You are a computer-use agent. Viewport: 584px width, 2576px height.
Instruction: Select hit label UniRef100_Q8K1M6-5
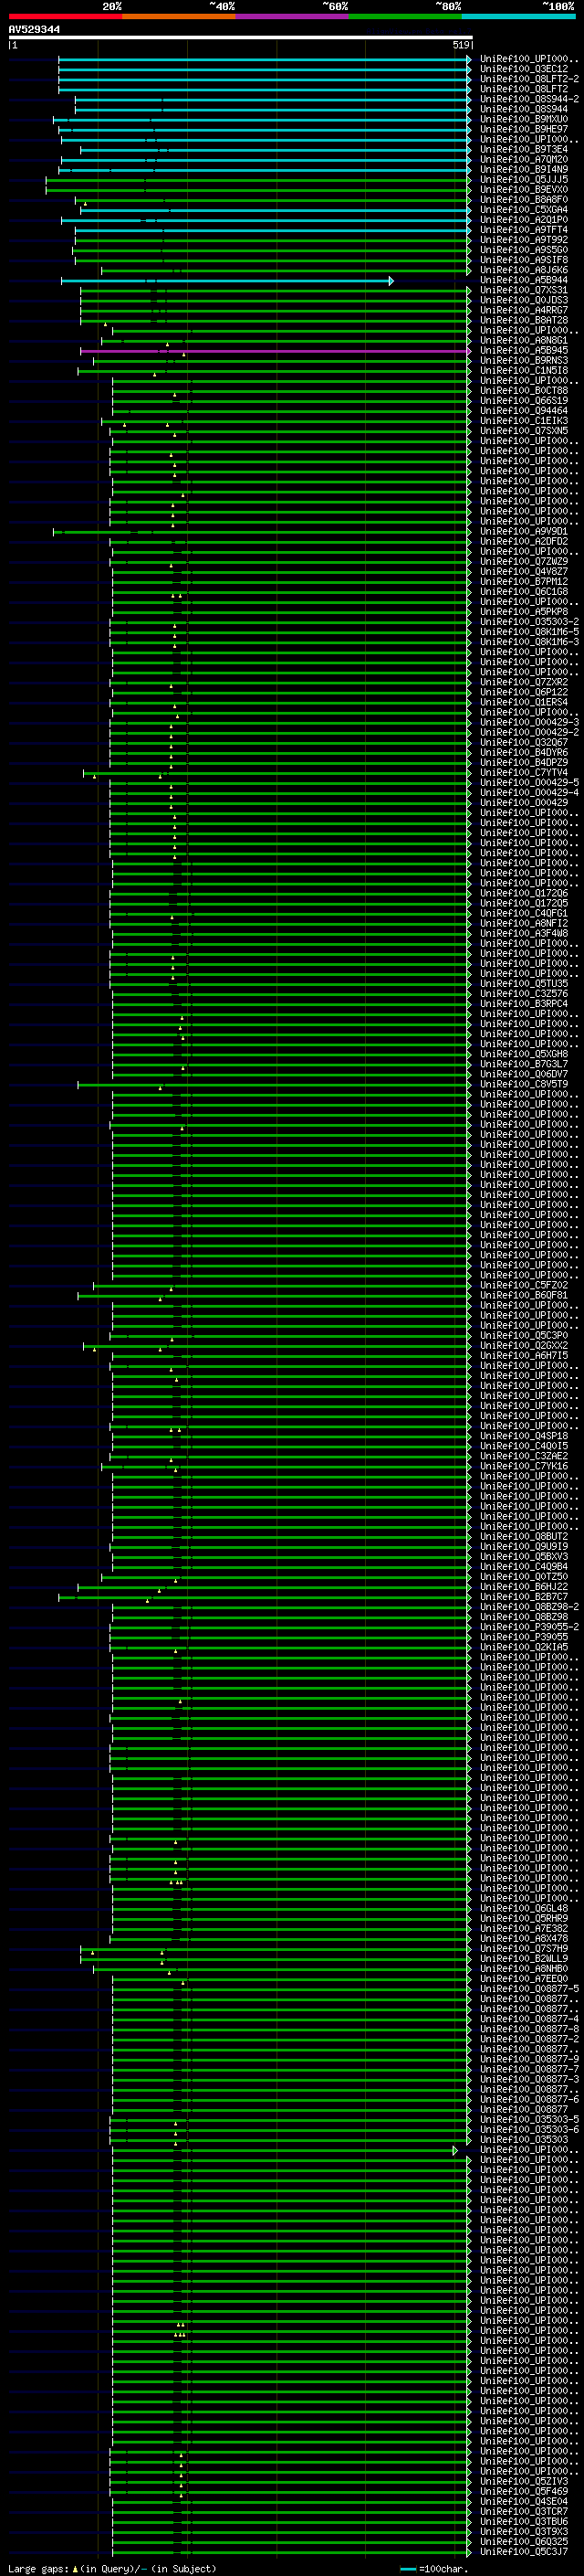click(529, 632)
